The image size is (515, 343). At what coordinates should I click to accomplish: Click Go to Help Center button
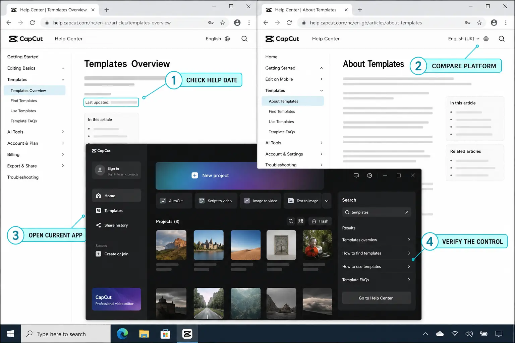click(x=377, y=298)
